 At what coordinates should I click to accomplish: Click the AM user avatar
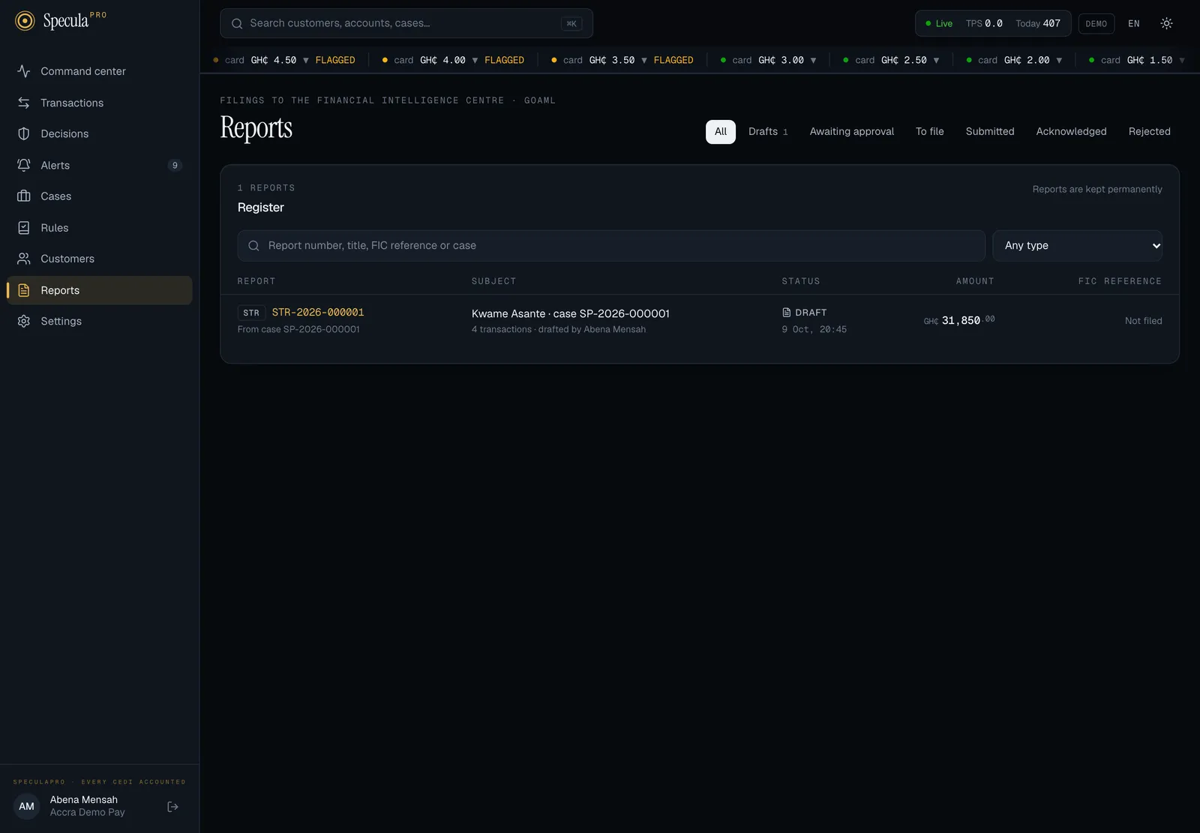click(27, 807)
